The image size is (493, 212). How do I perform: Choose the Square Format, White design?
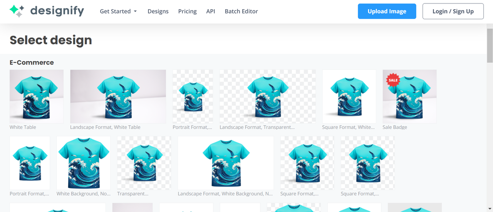[349, 96]
